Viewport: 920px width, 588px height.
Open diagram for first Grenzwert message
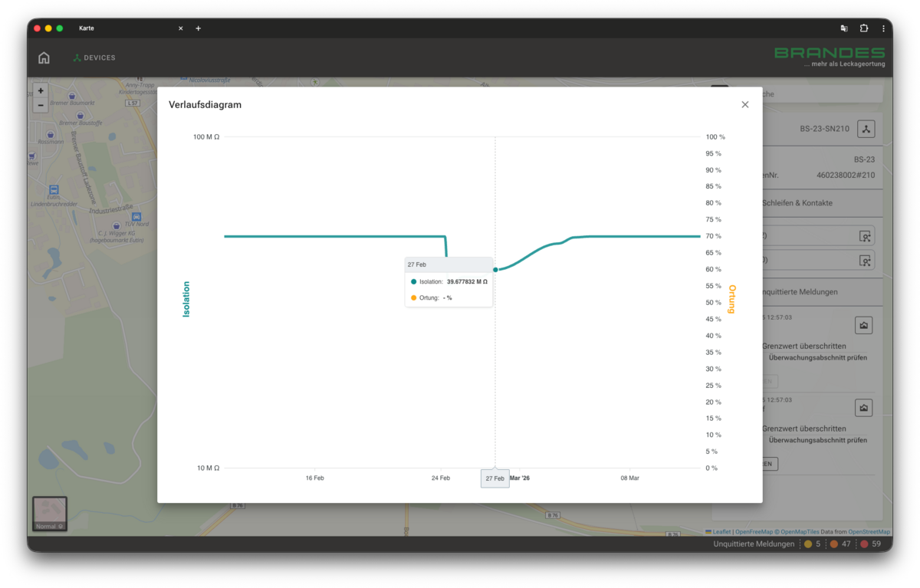864,326
